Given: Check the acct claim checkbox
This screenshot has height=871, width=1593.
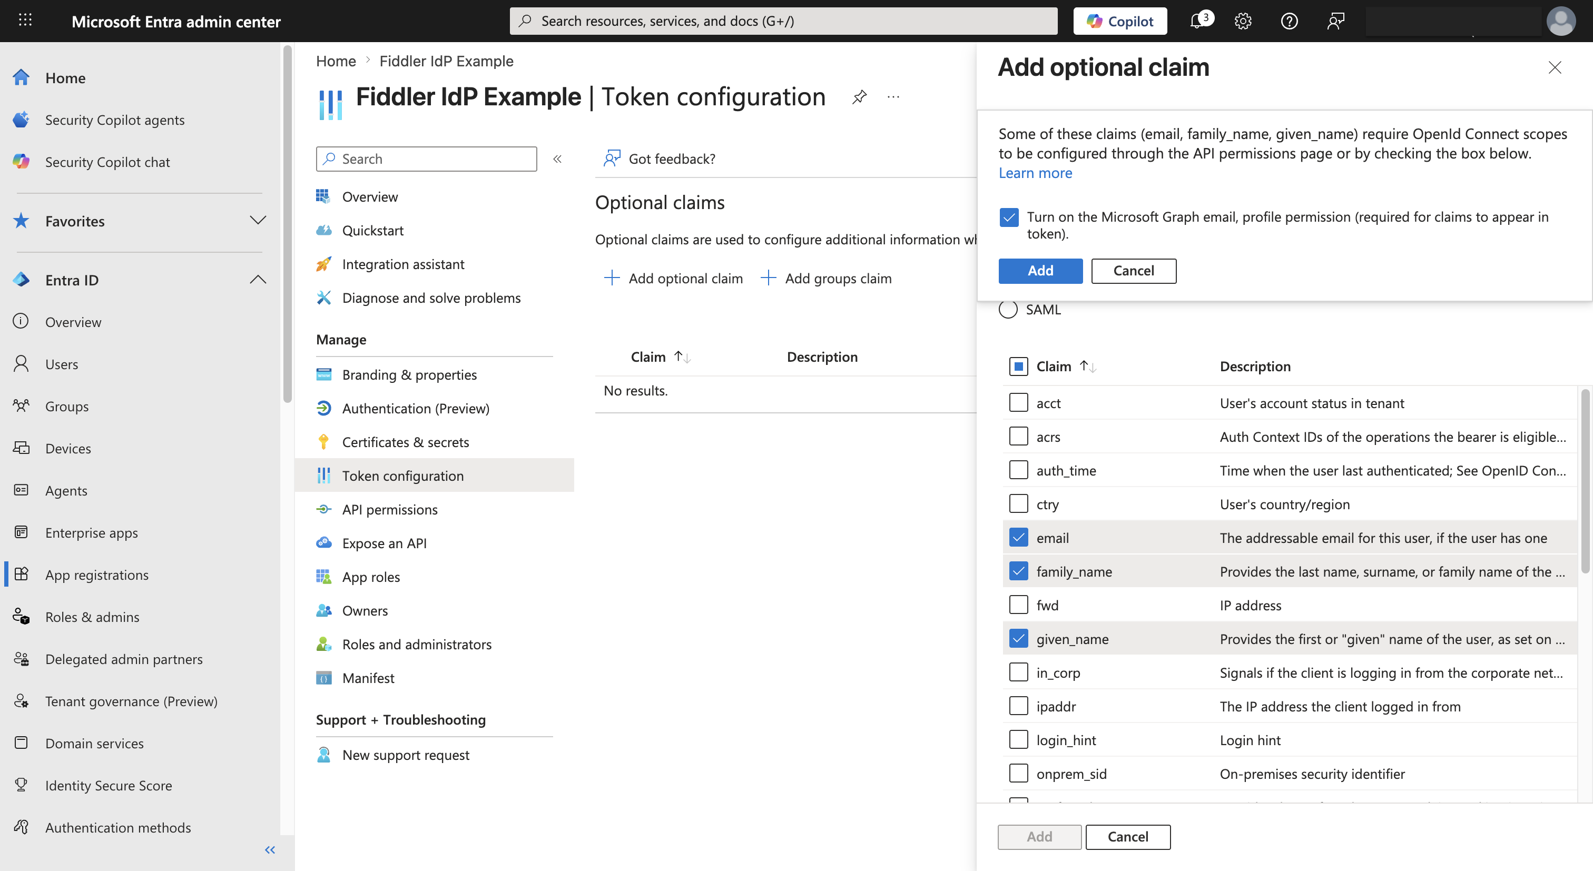Looking at the screenshot, I should (1018, 402).
